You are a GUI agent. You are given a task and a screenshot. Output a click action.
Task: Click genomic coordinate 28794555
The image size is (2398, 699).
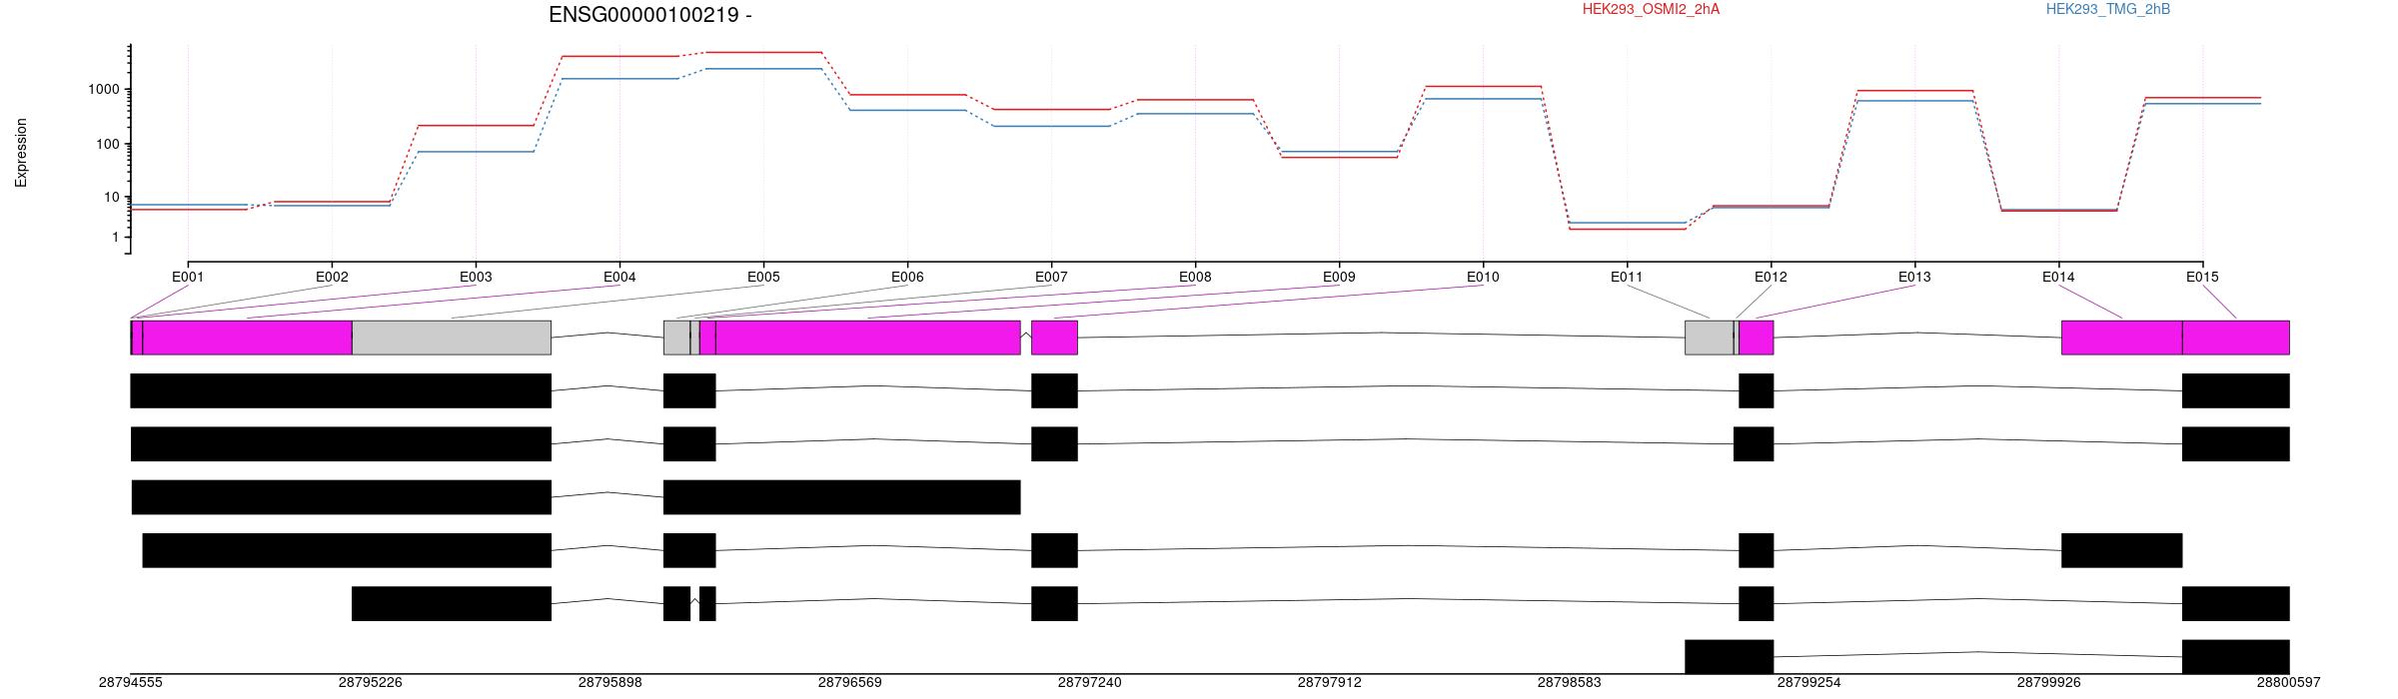[x=131, y=683]
